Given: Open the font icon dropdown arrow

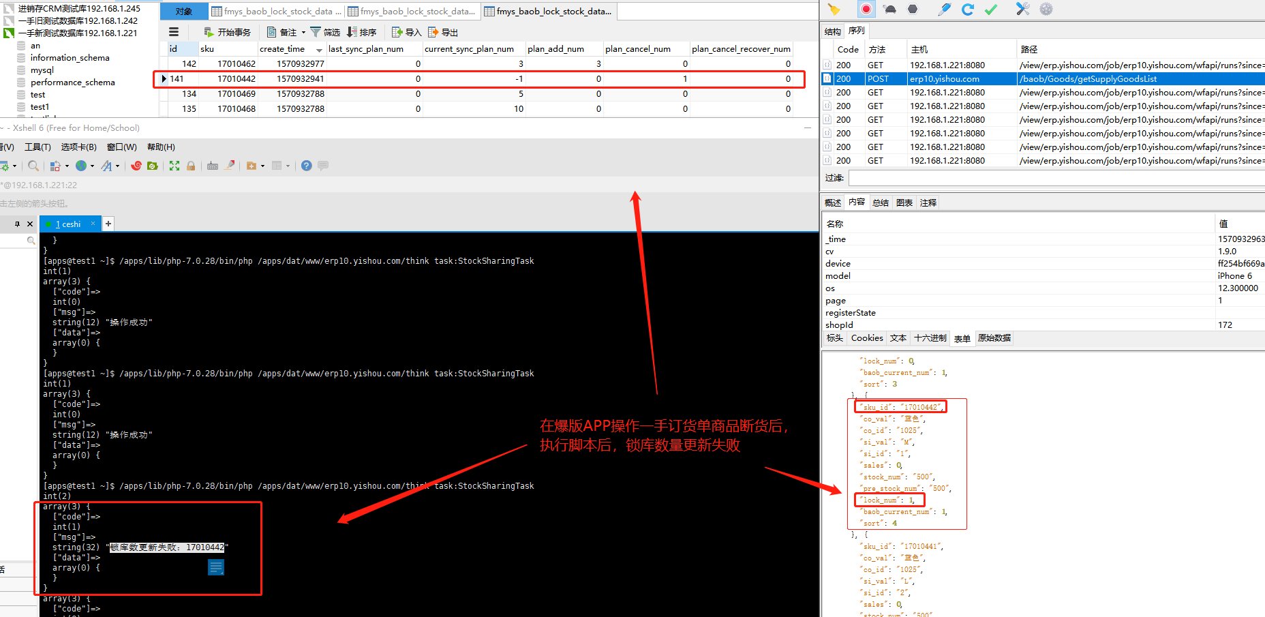Looking at the screenshot, I should point(117,166).
